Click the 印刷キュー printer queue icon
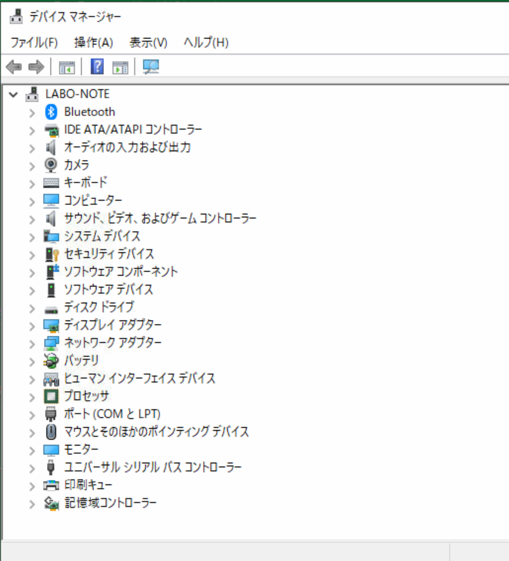Viewport: 509px width, 561px height. coord(51,485)
